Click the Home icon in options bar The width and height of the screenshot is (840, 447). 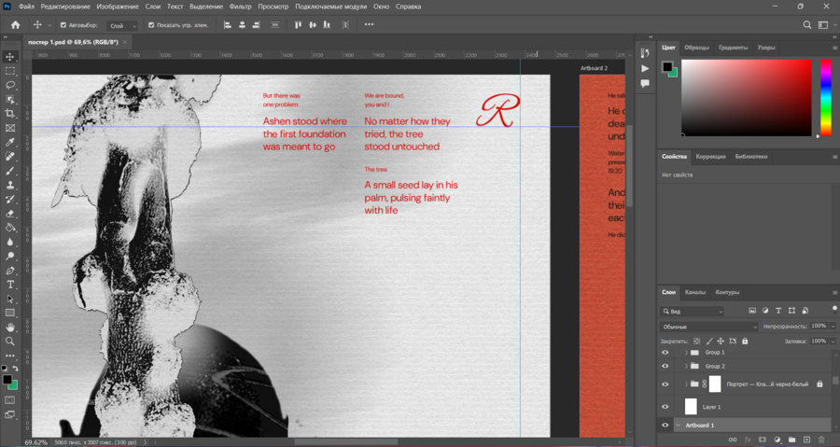click(x=15, y=24)
